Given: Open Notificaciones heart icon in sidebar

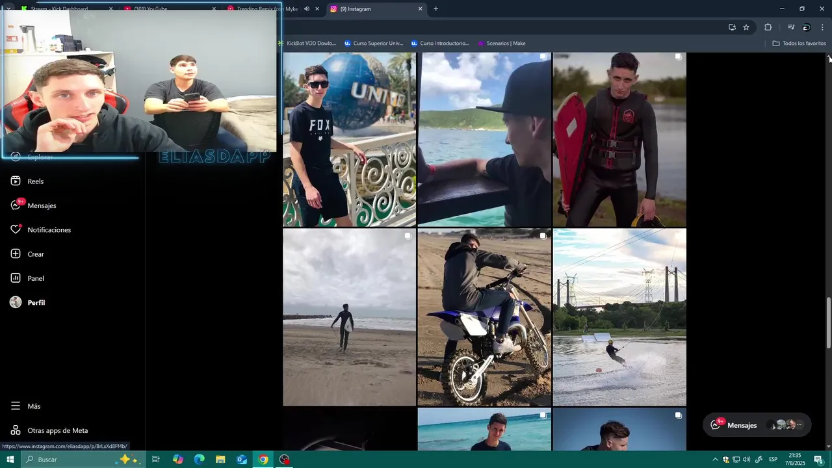Looking at the screenshot, I should (16, 229).
